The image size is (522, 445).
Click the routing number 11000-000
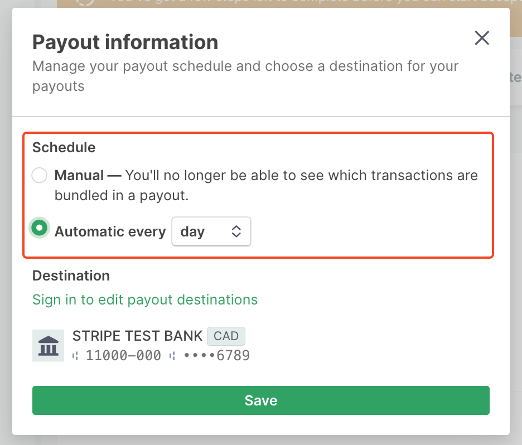tap(123, 355)
